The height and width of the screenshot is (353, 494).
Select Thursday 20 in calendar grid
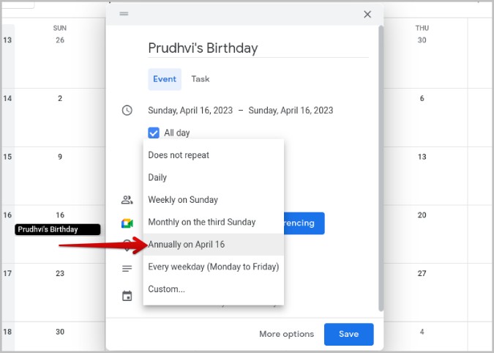[422, 215]
